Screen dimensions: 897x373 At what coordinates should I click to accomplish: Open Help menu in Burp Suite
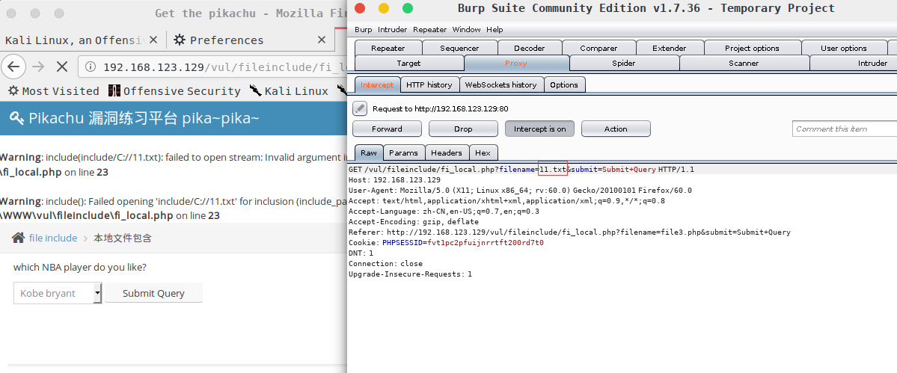(x=495, y=29)
